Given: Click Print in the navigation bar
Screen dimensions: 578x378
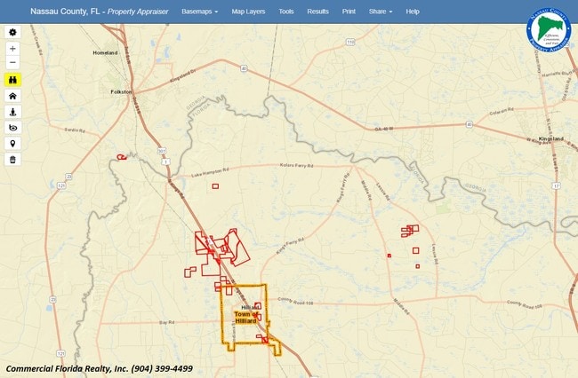Looking at the screenshot, I should [x=349, y=12].
